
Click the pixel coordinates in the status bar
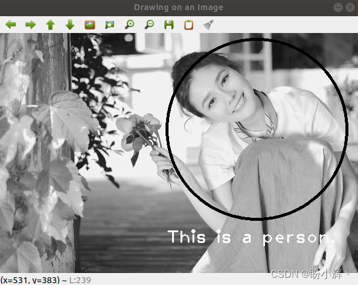(x=30, y=280)
